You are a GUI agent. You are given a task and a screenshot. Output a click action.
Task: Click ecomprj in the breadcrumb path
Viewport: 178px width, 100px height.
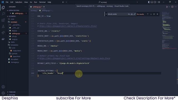point(34,11)
